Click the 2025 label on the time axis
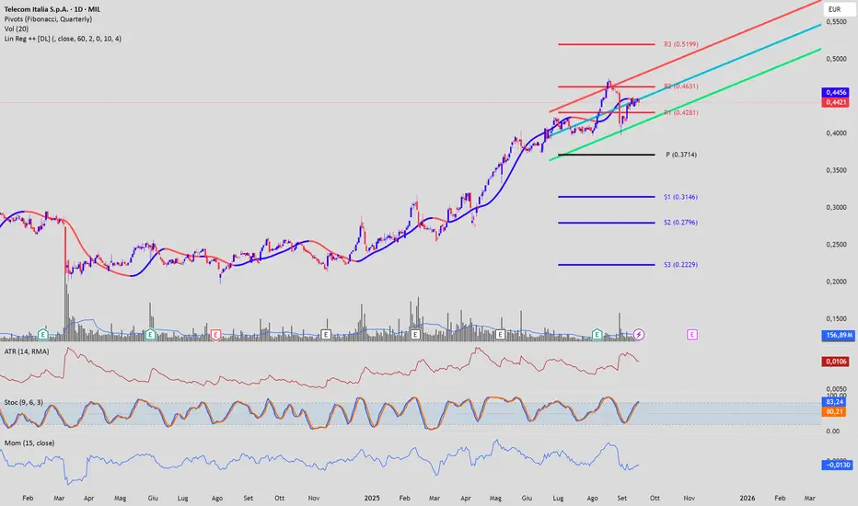 (x=372, y=499)
